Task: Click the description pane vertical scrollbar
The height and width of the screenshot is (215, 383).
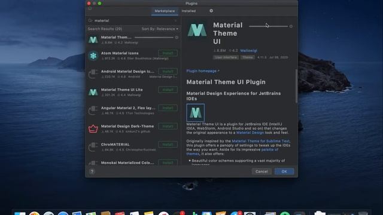Action: click(x=296, y=86)
